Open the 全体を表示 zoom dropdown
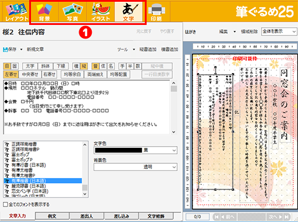The width and height of the screenshot is (298, 222). (279, 31)
